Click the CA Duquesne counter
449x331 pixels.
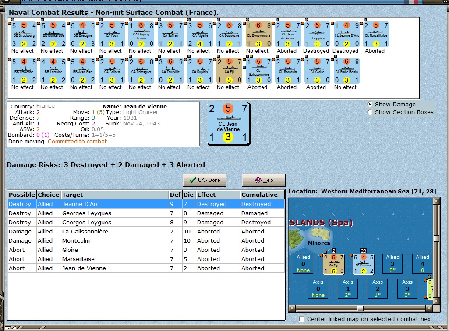coord(230,35)
